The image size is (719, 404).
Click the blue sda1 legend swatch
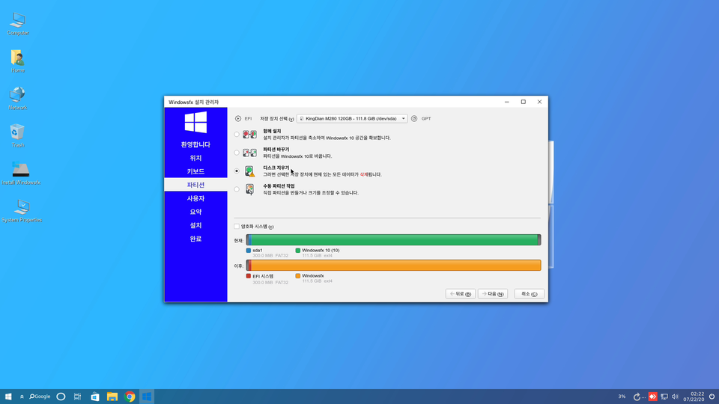click(x=249, y=251)
